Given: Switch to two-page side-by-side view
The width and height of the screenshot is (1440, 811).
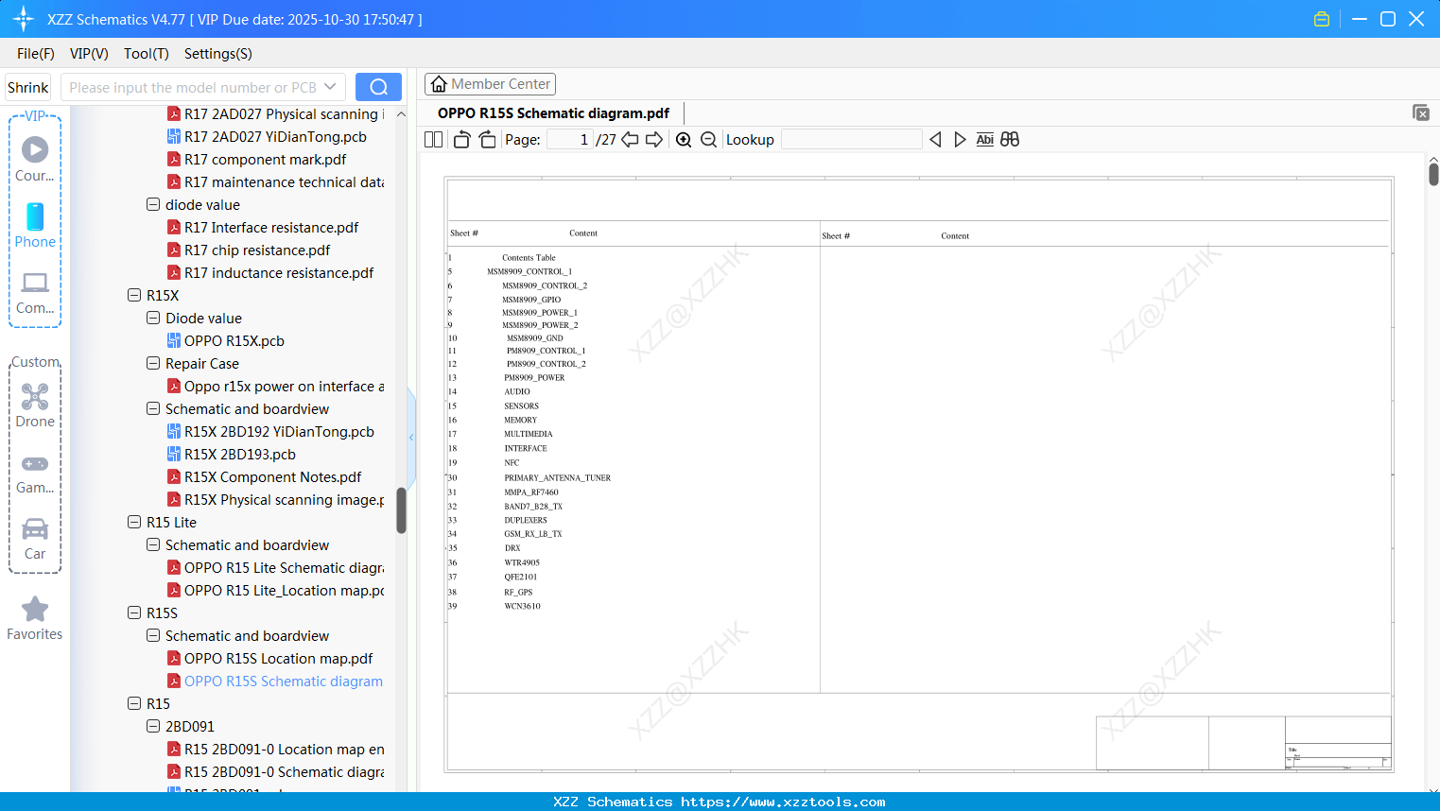Looking at the screenshot, I should click(433, 139).
